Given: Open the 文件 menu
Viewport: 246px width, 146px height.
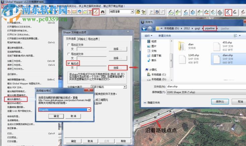Looking at the screenshot, I should (5, 6).
